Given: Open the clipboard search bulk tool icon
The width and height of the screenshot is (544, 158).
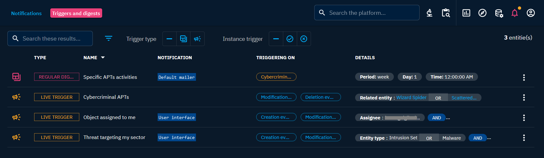Looking at the screenshot, I should [446, 13].
